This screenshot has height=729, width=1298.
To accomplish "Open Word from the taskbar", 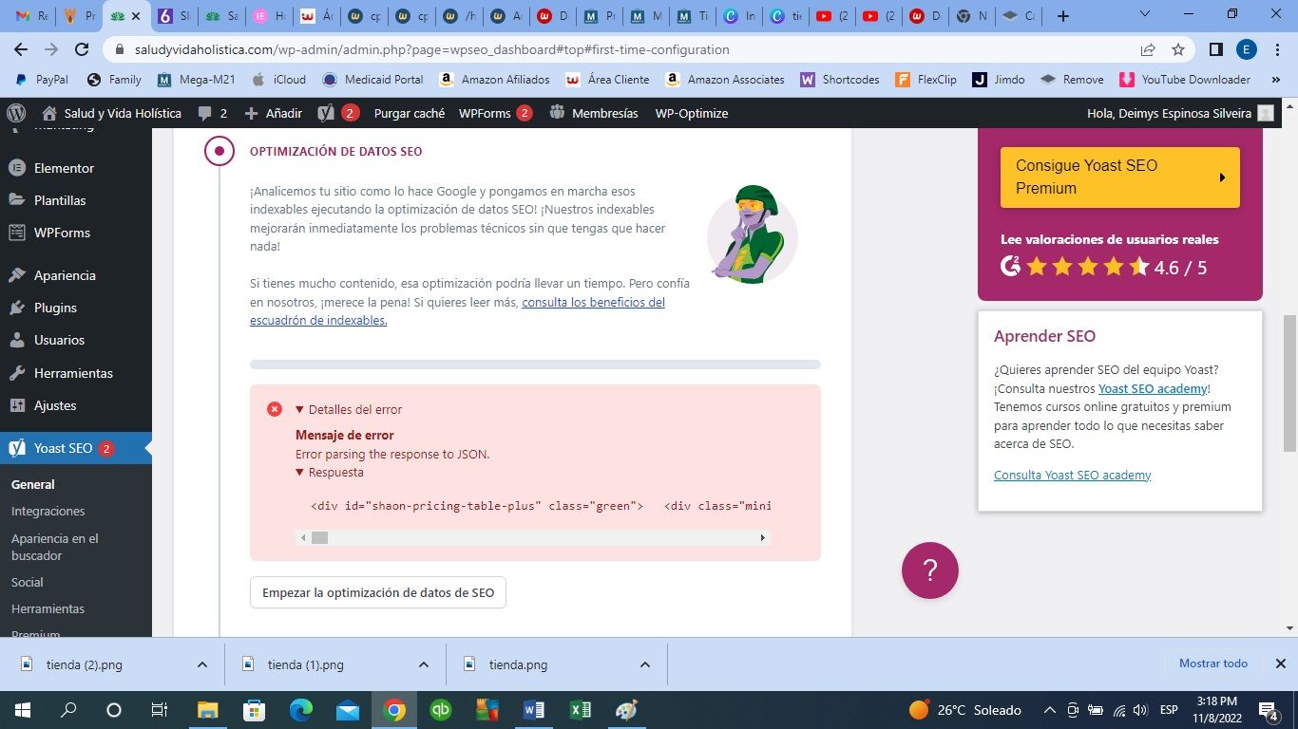I will pyautogui.click(x=534, y=710).
